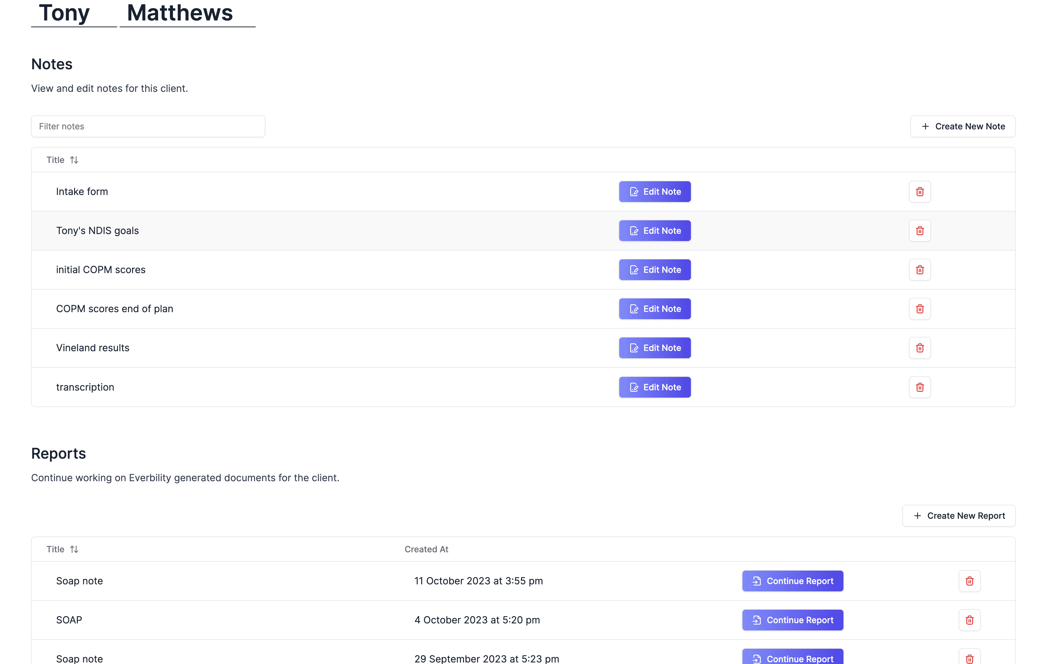Edit the first name field Tony
The image size is (1053, 664).
tap(74, 13)
